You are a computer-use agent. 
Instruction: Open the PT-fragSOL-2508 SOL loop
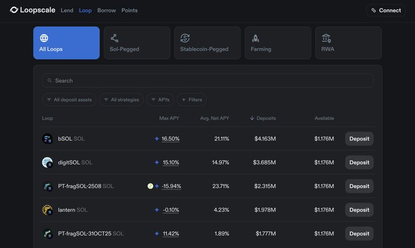(208, 186)
